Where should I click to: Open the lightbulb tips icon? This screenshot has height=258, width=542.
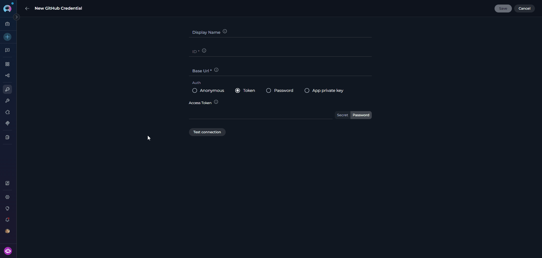[7, 208]
